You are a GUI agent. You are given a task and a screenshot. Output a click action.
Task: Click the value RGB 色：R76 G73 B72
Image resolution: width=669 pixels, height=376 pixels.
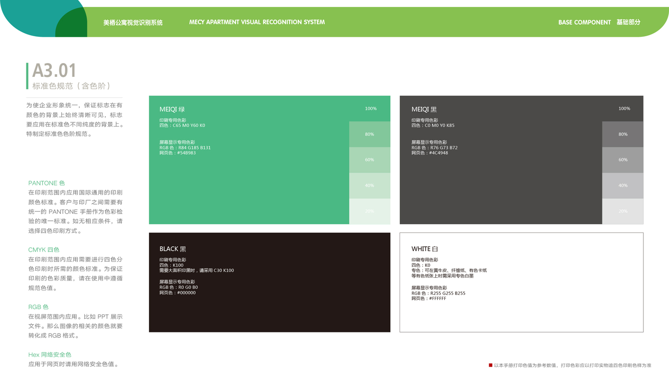[434, 148]
